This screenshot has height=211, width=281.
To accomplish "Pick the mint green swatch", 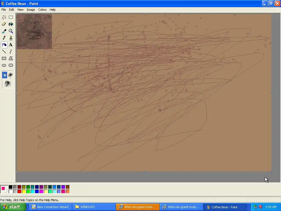I will pos(50,191).
